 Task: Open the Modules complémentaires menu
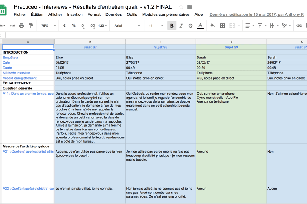(166, 14)
